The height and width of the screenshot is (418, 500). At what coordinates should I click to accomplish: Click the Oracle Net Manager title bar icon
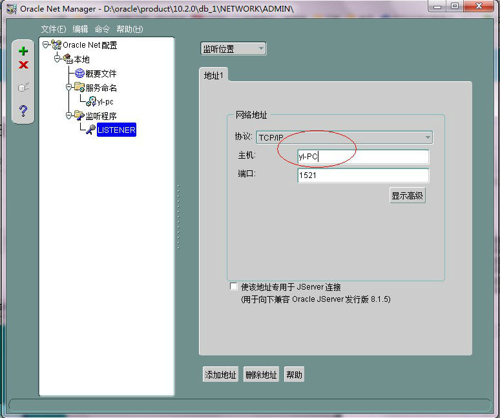(12, 9)
